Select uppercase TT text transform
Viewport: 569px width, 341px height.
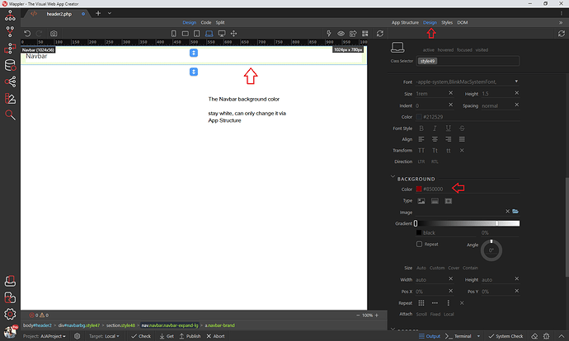tap(421, 151)
